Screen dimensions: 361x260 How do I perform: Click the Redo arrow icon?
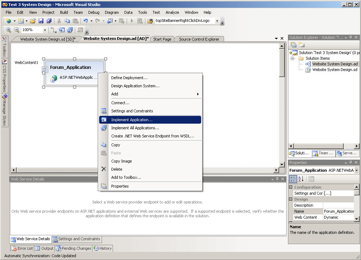98,21
